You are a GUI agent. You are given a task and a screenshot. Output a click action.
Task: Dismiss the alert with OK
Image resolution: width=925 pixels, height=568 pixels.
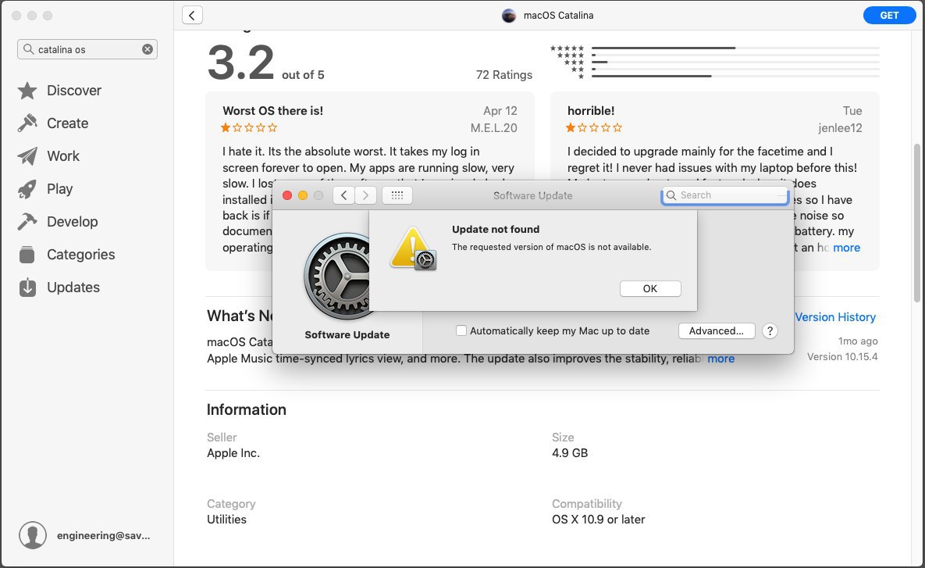click(x=650, y=289)
